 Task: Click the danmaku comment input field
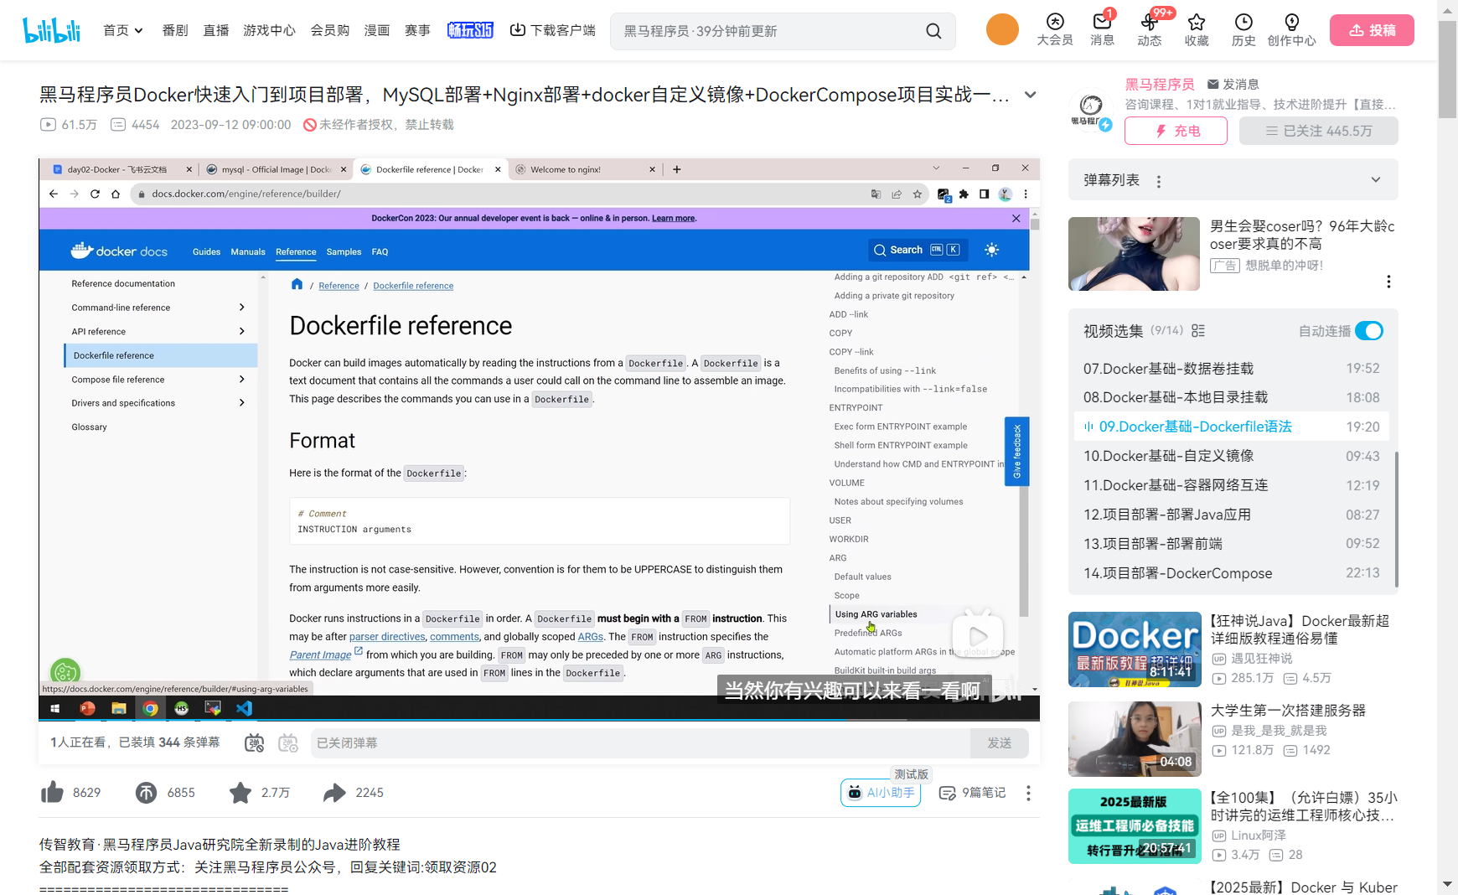[x=587, y=743]
